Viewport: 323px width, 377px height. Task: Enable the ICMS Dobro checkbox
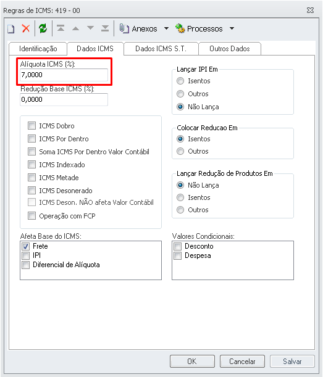click(x=31, y=126)
